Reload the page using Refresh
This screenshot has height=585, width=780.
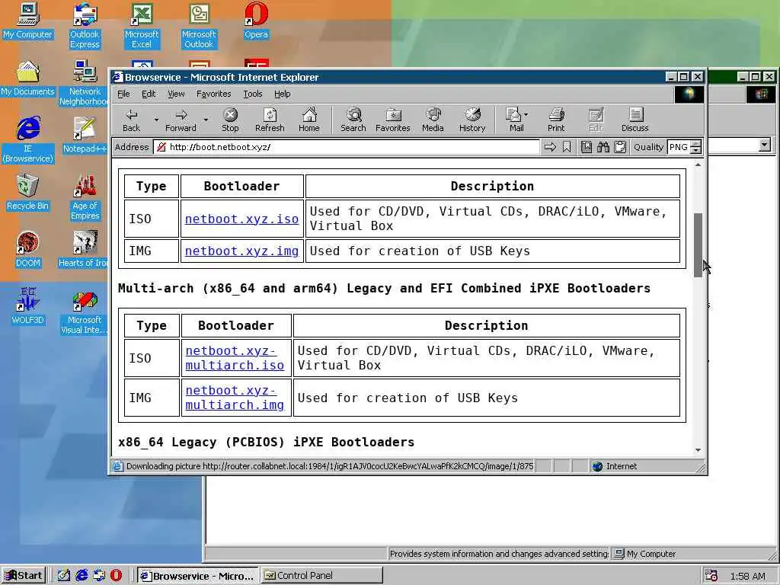(x=270, y=120)
